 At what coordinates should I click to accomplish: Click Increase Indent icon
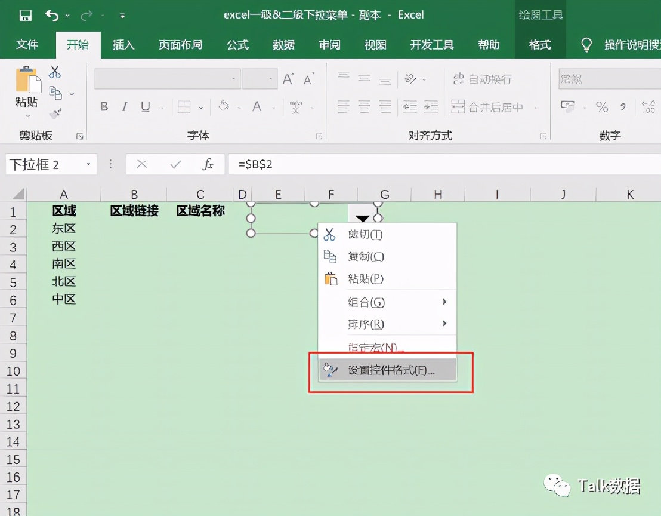pos(431,107)
